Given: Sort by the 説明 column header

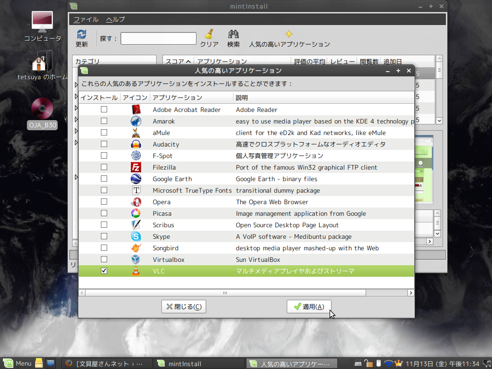Looking at the screenshot, I should click(x=324, y=98).
